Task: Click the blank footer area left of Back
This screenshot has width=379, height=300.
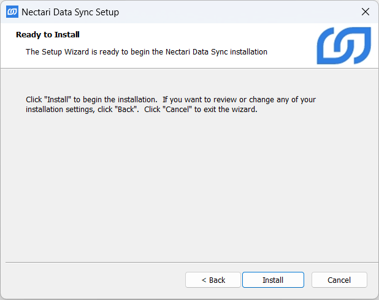Action: click(x=92, y=280)
